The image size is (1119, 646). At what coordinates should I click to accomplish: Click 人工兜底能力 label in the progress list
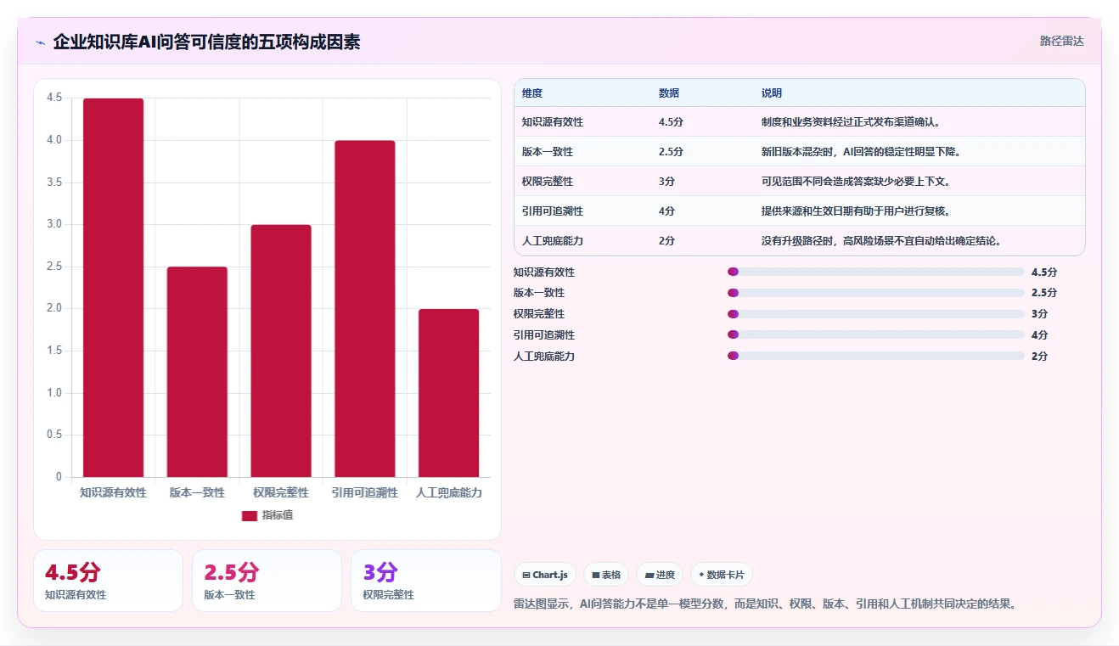coord(544,357)
